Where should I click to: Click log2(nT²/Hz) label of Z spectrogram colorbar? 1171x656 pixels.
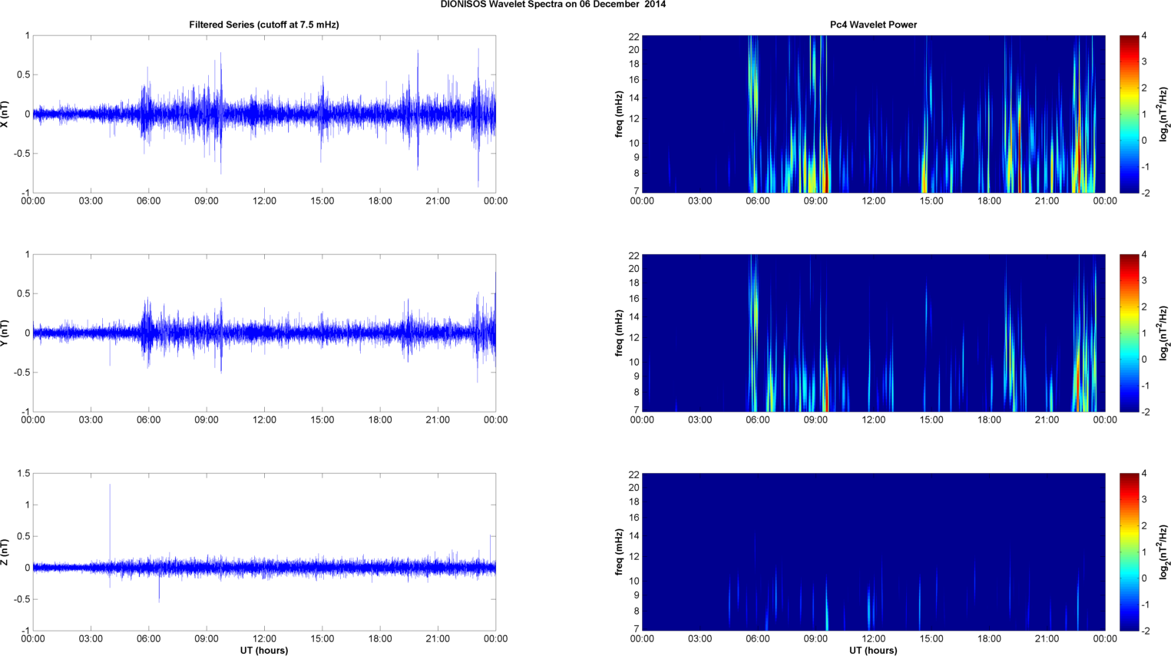tap(1165, 552)
